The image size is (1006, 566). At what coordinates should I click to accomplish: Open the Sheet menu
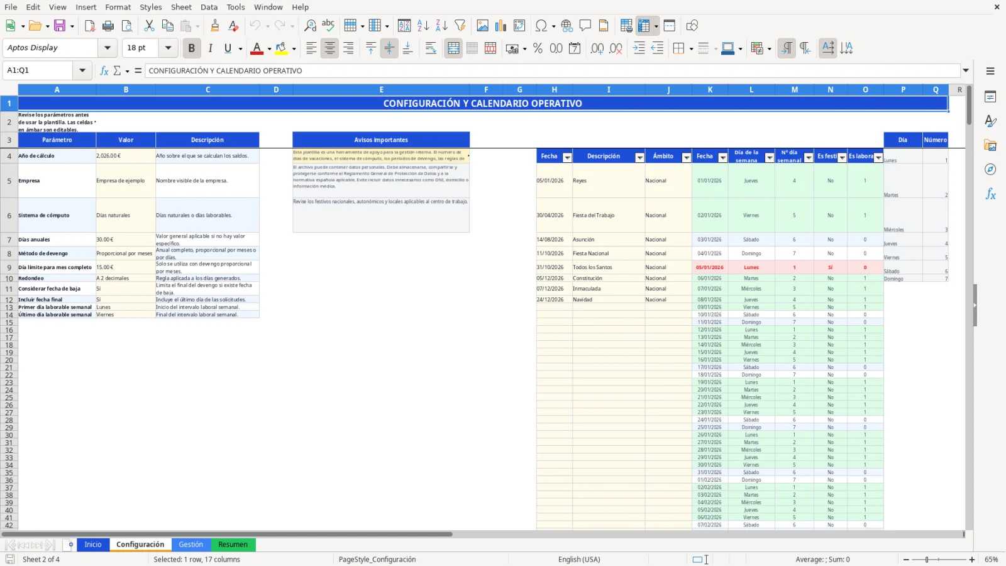click(x=181, y=7)
